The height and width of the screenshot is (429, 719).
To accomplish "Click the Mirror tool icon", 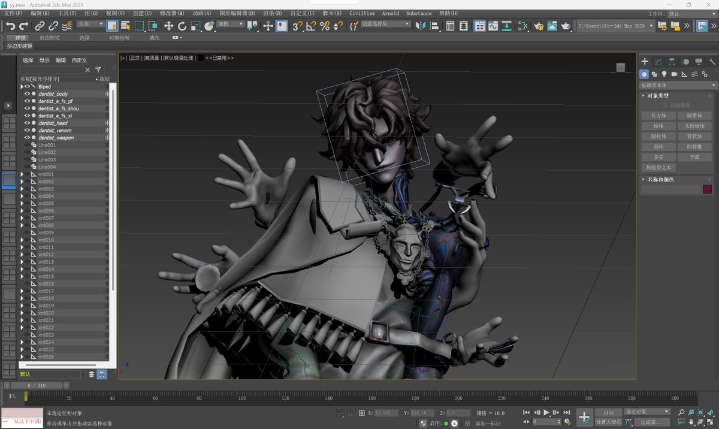I will coord(421,26).
